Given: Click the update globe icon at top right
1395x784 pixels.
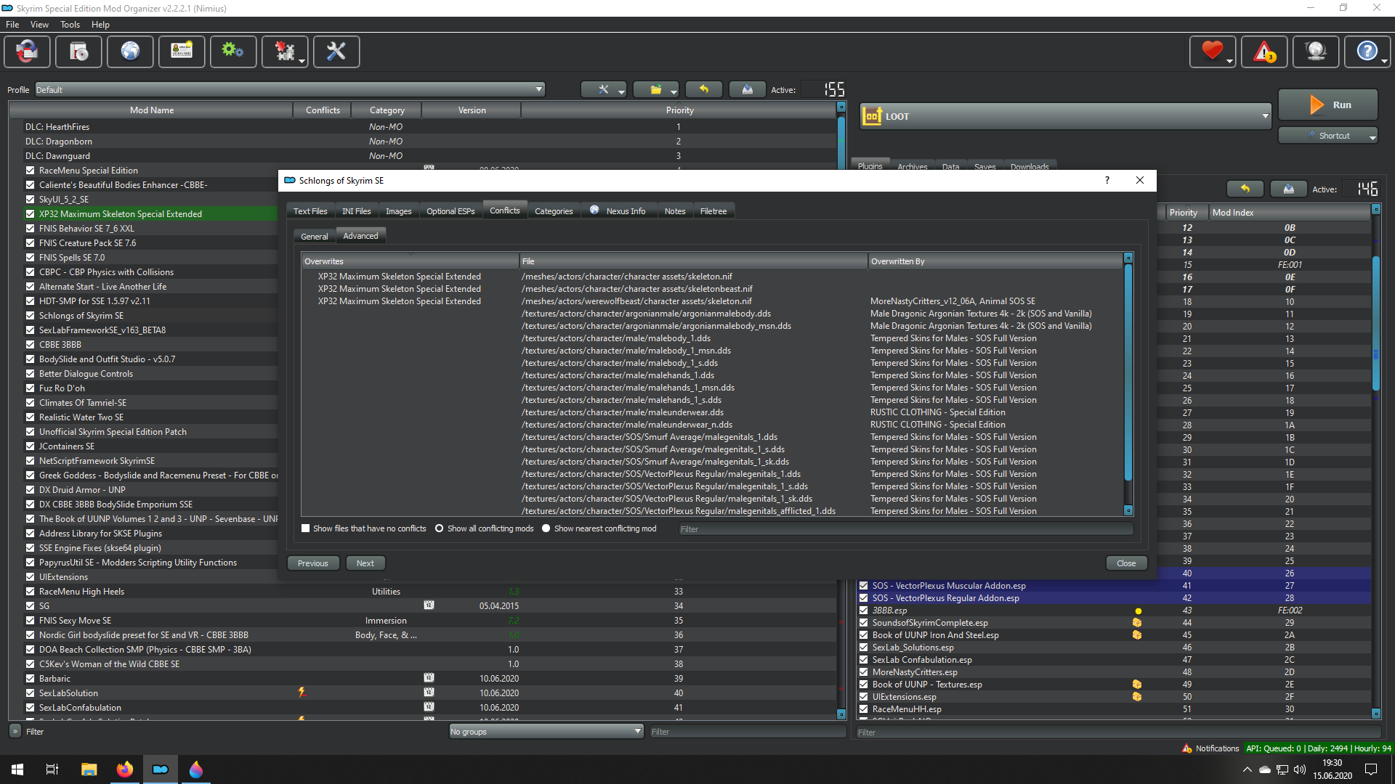Looking at the screenshot, I should pos(1316,52).
